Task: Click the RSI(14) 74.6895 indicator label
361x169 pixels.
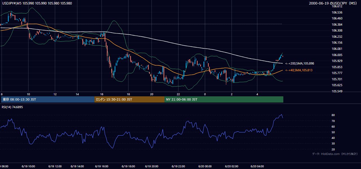Action: click(12, 107)
